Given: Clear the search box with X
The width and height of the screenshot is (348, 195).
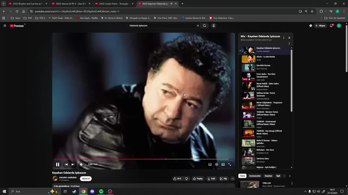Looking at the screenshot, I should pyautogui.click(x=198, y=26).
